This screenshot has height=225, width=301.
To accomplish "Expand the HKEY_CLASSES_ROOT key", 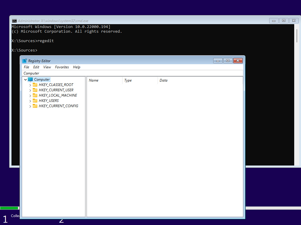I will tap(30, 85).
